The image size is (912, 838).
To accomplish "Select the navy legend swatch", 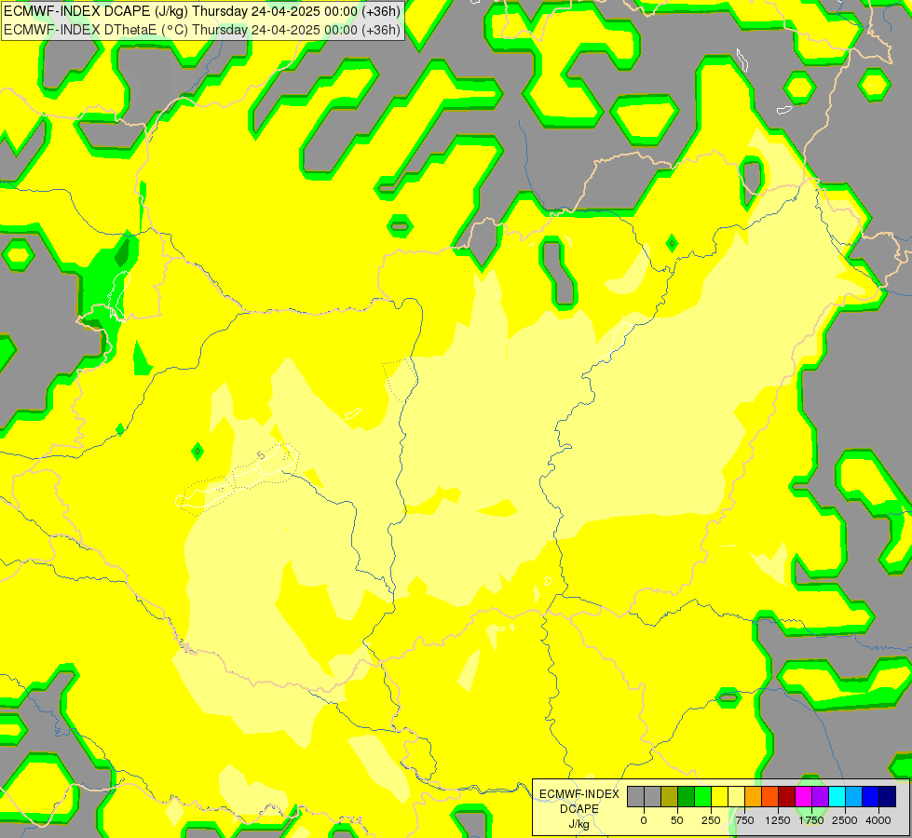I will point(887,796).
